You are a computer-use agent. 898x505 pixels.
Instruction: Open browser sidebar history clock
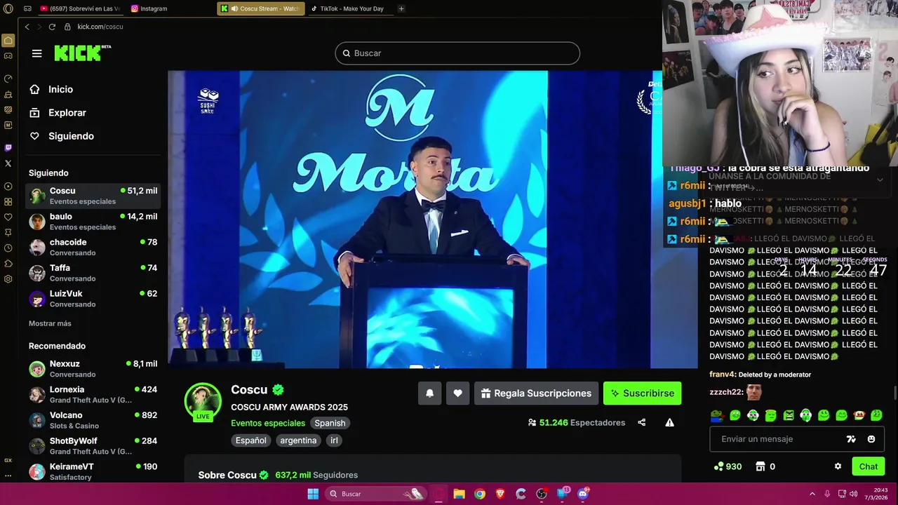click(x=8, y=248)
